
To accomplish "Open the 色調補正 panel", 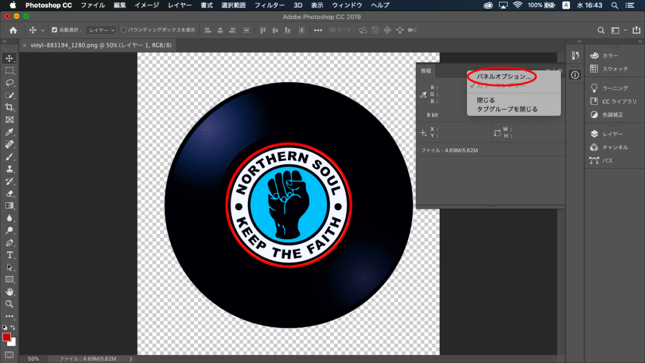I will pyautogui.click(x=612, y=115).
